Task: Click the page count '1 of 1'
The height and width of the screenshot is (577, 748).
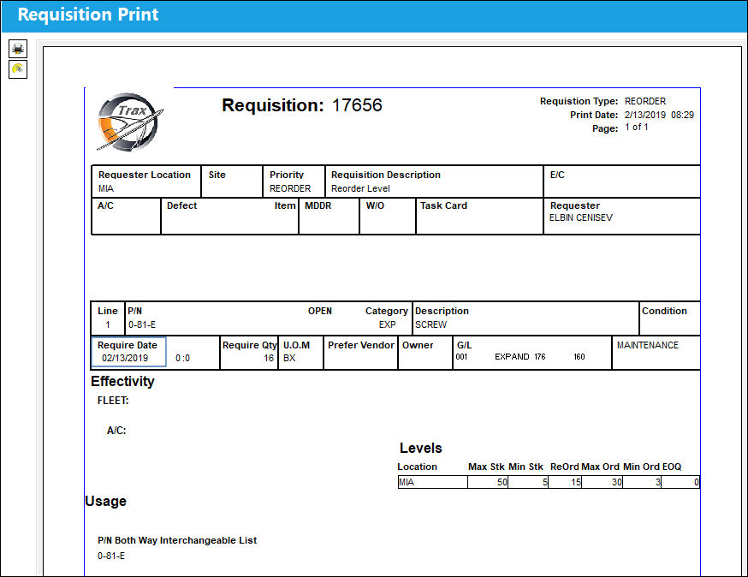Action: (x=637, y=127)
